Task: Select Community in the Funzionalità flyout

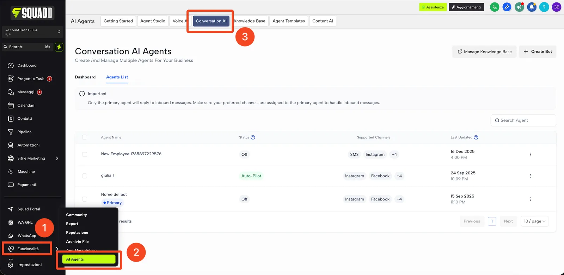Action: pyautogui.click(x=76, y=215)
